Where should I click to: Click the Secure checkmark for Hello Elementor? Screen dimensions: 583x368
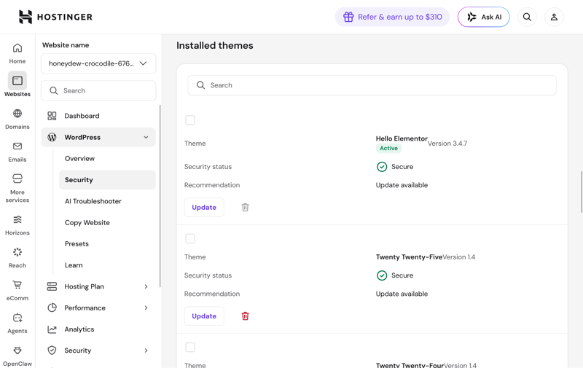[382, 167]
